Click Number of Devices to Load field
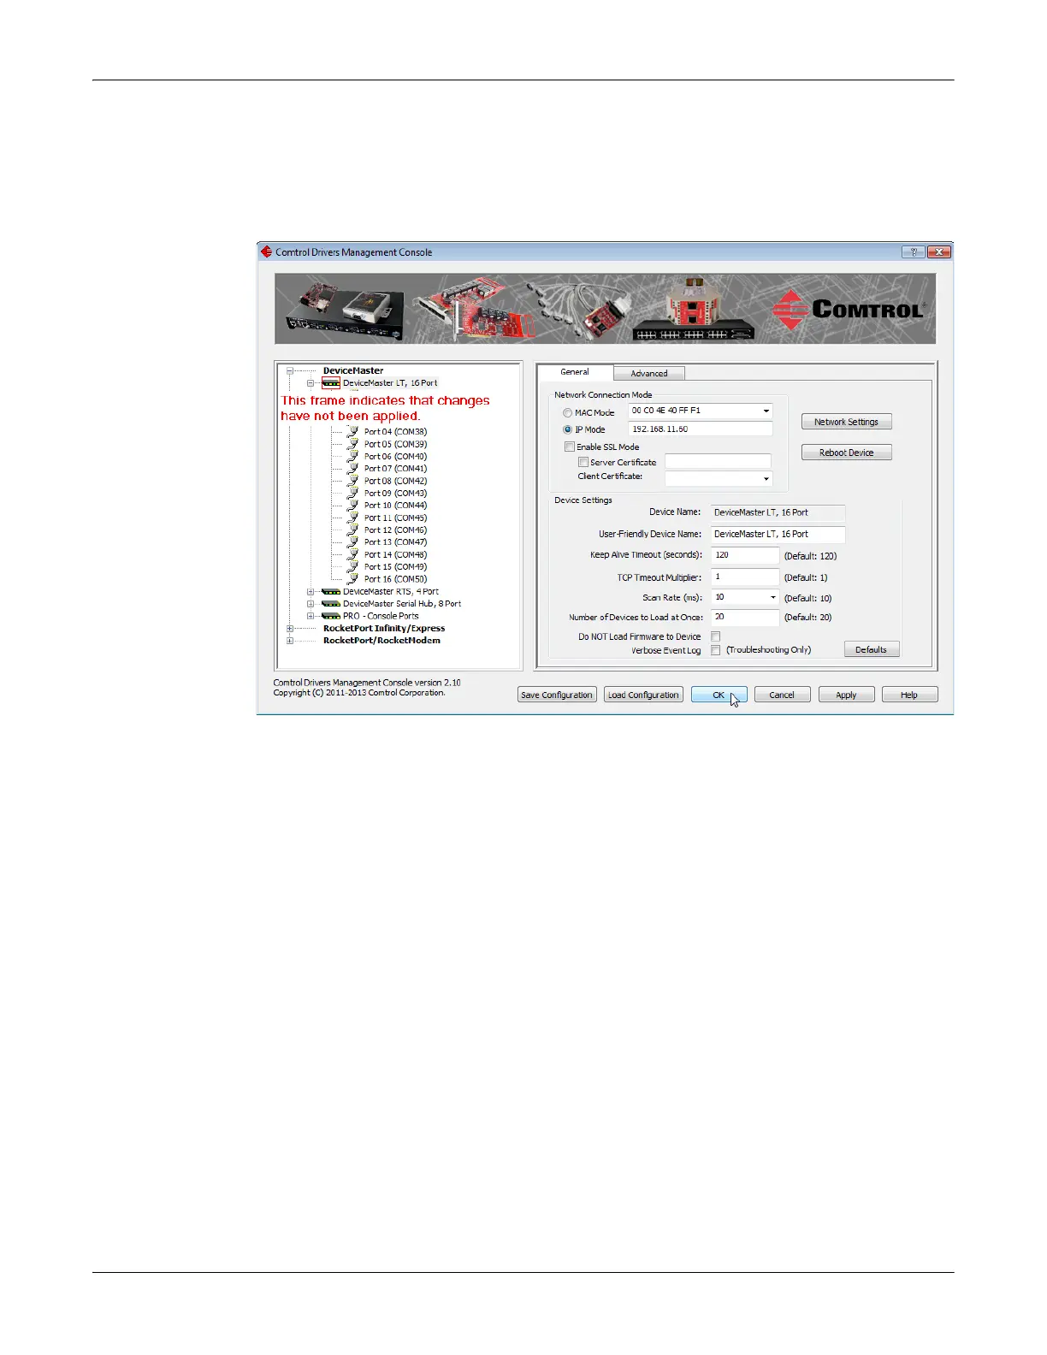1047x1355 pixels. coord(745,617)
